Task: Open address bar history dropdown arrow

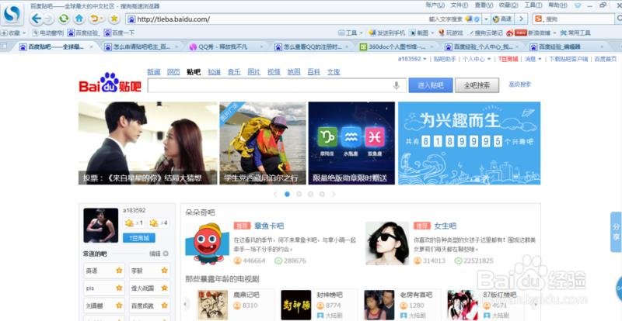Action: 487,19
